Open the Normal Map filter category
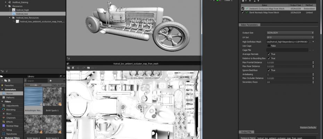 (4, 126)
